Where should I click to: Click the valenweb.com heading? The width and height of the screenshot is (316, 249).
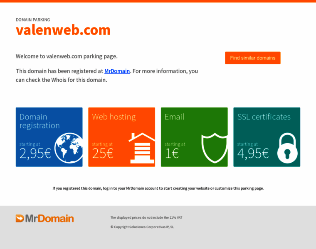(63, 30)
